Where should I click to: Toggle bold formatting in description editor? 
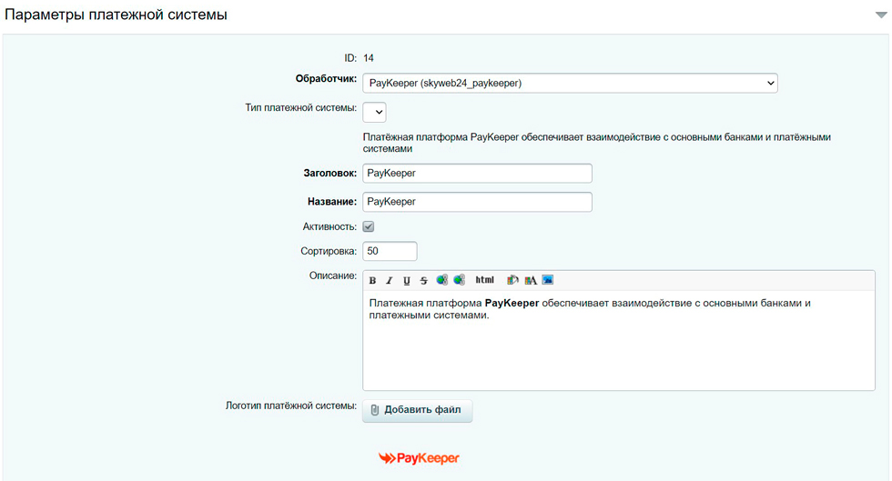pos(372,280)
